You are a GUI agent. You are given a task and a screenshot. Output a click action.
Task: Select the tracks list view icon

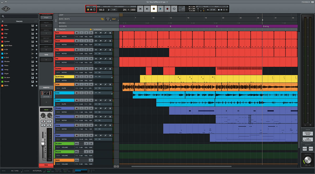pyautogui.click(x=88, y=10)
